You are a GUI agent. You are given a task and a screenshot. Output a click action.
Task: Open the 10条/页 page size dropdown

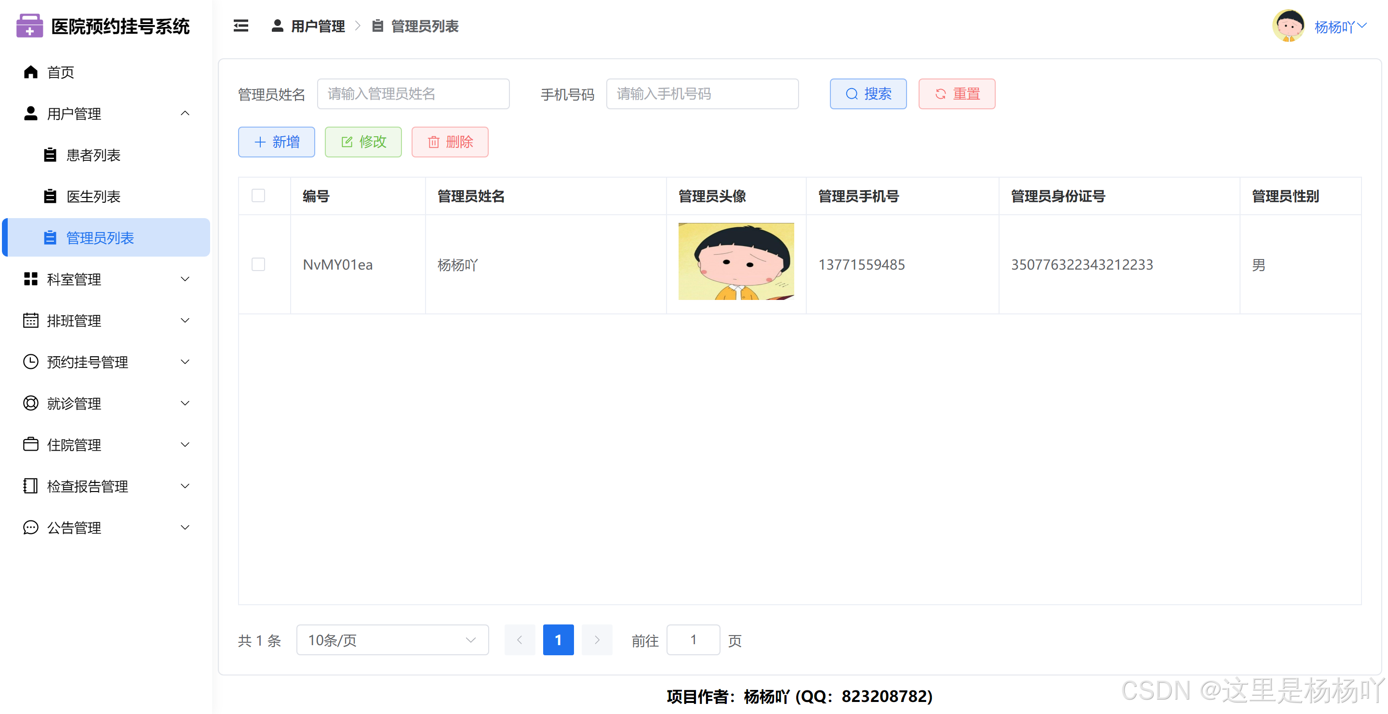tap(392, 640)
